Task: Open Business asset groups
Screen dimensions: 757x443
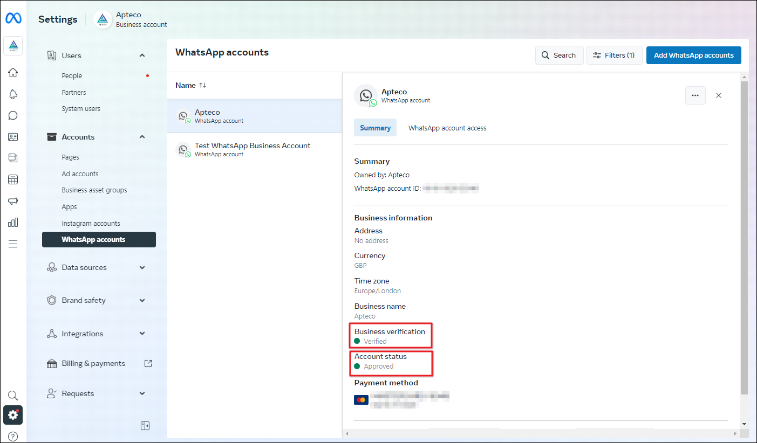Action: pyautogui.click(x=94, y=190)
